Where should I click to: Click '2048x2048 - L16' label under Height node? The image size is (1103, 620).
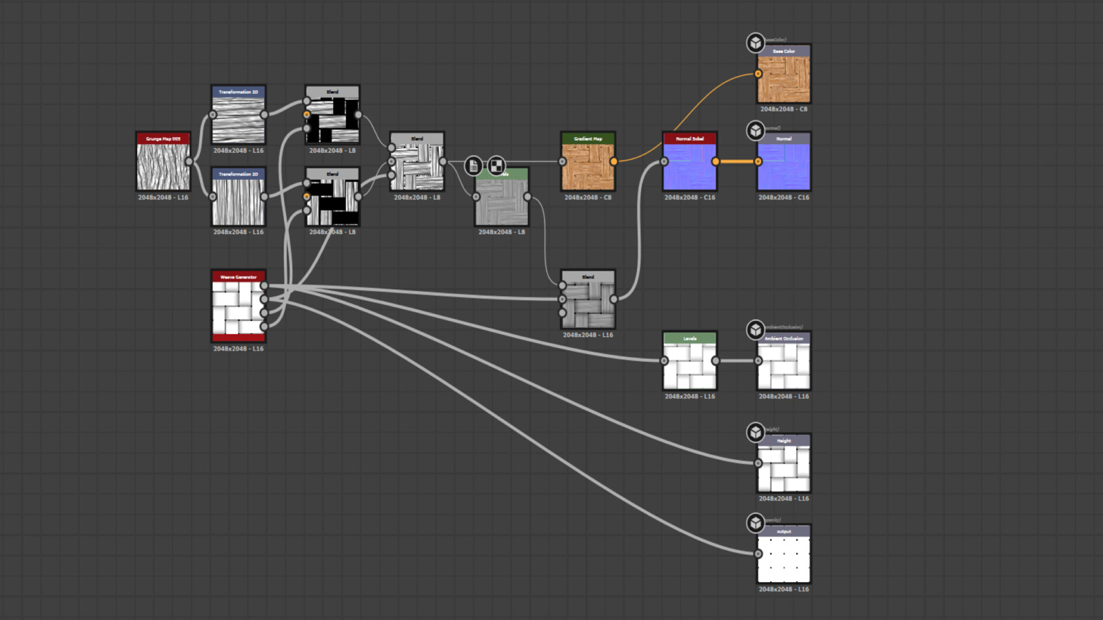coord(784,499)
